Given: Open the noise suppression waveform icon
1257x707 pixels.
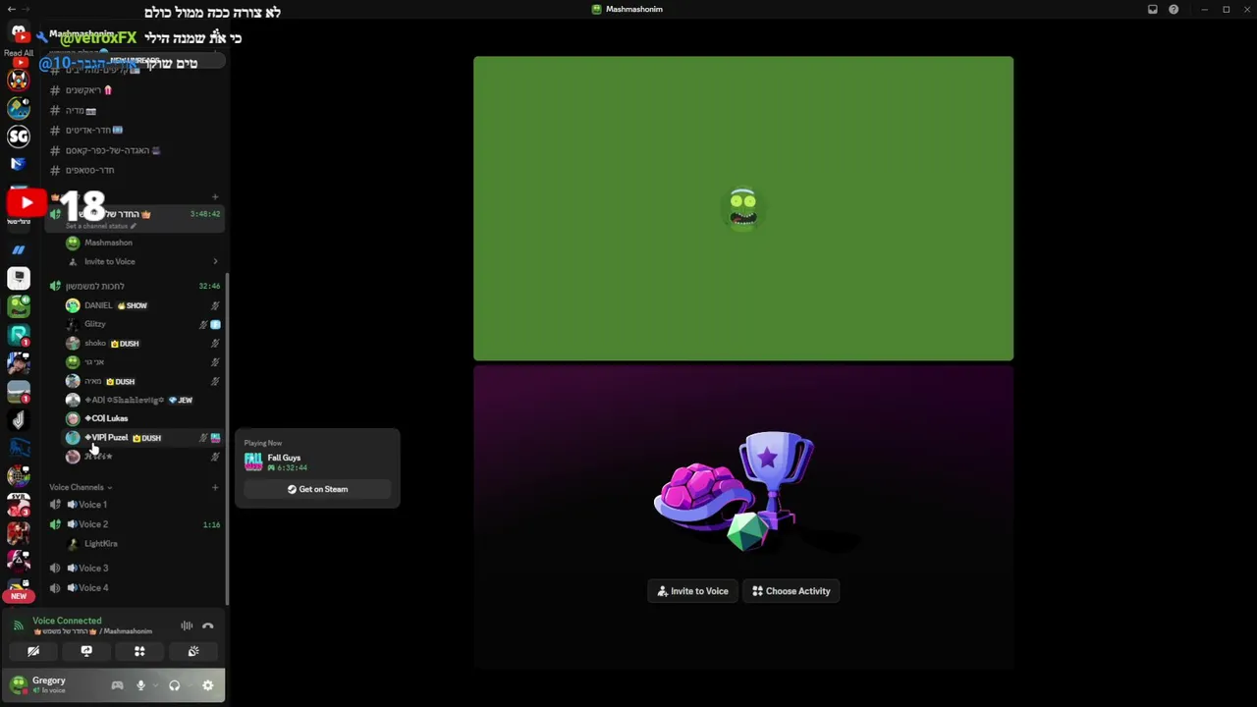Looking at the screenshot, I should (x=187, y=625).
